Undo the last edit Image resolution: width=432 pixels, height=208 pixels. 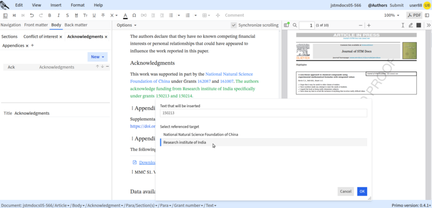(32, 16)
